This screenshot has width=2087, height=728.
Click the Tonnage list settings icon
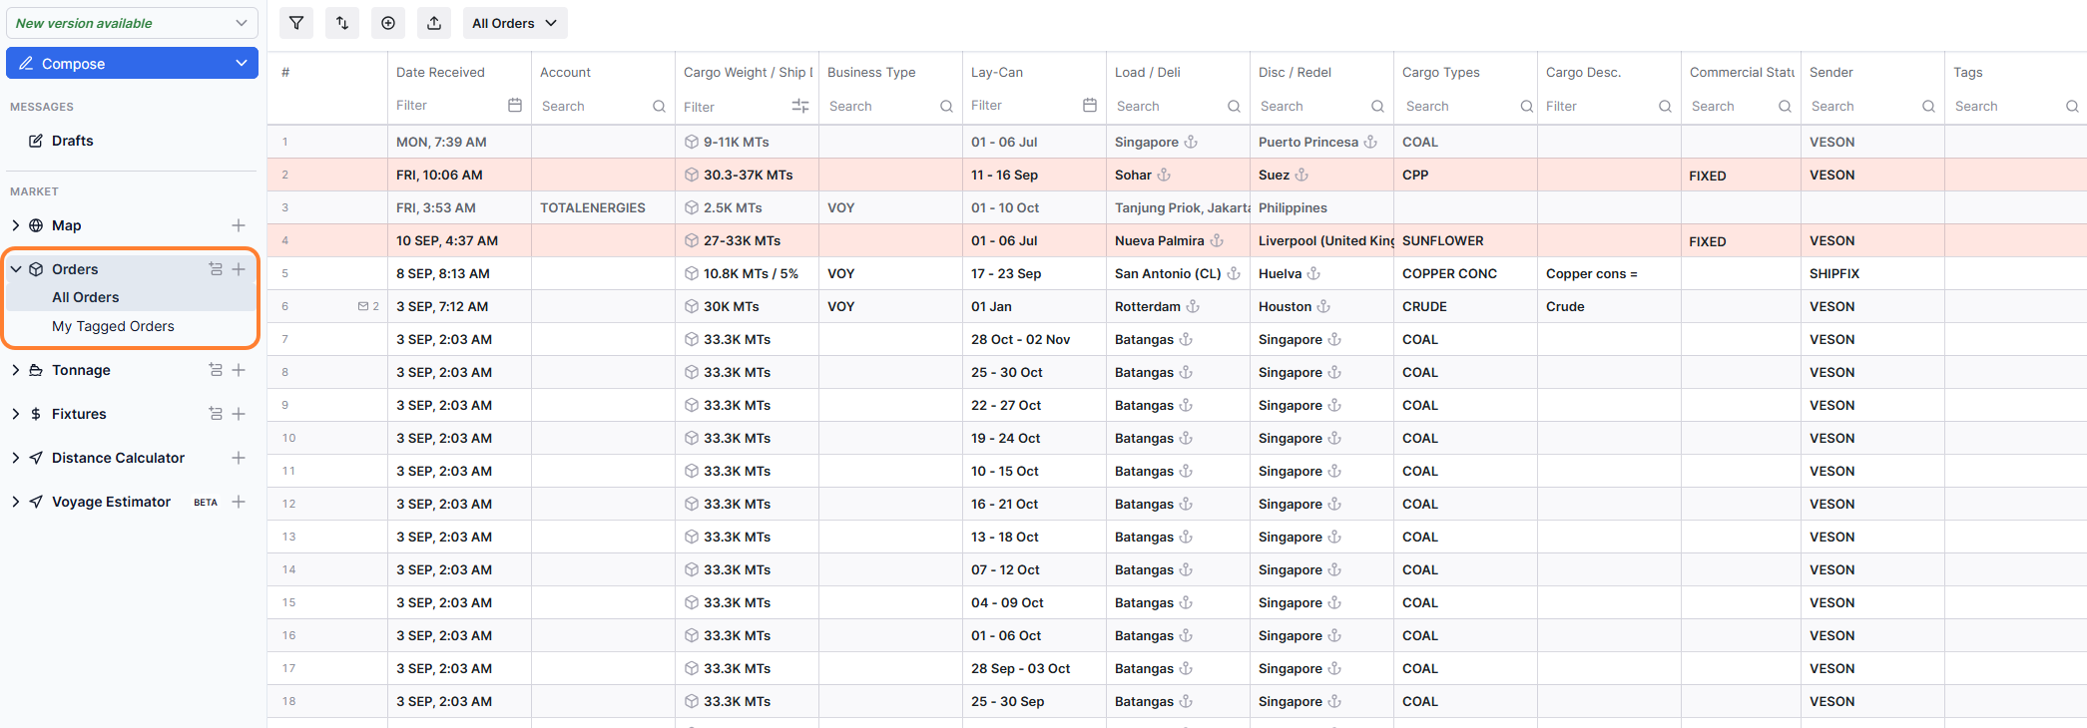click(216, 370)
